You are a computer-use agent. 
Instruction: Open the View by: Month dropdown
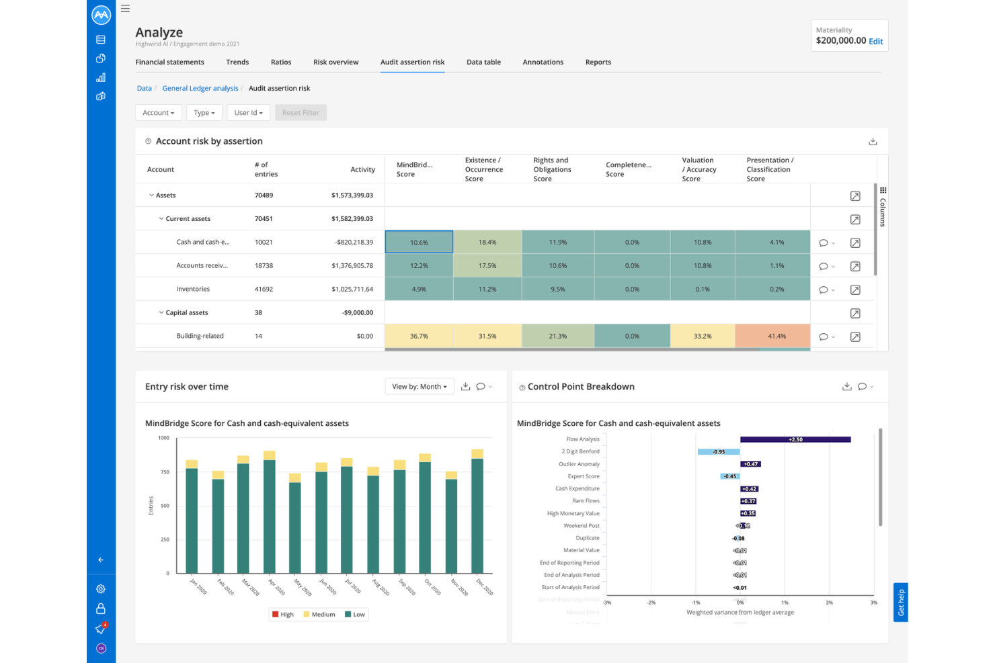tap(420, 386)
